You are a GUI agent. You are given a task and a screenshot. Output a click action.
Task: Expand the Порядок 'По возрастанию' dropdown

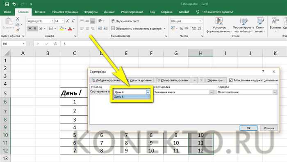[x=275, y=92]
